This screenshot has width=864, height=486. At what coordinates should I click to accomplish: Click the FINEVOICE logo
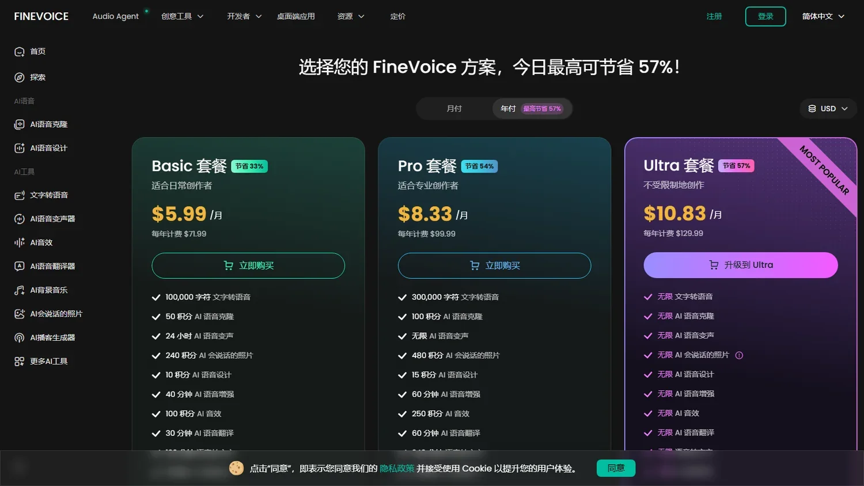tap(41, 16)
